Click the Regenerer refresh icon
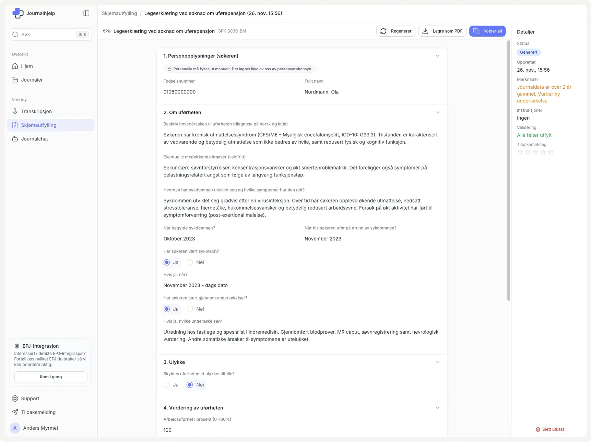Viewport: 591px width, 442px height. pyautogui.click(x=383, y=31)
